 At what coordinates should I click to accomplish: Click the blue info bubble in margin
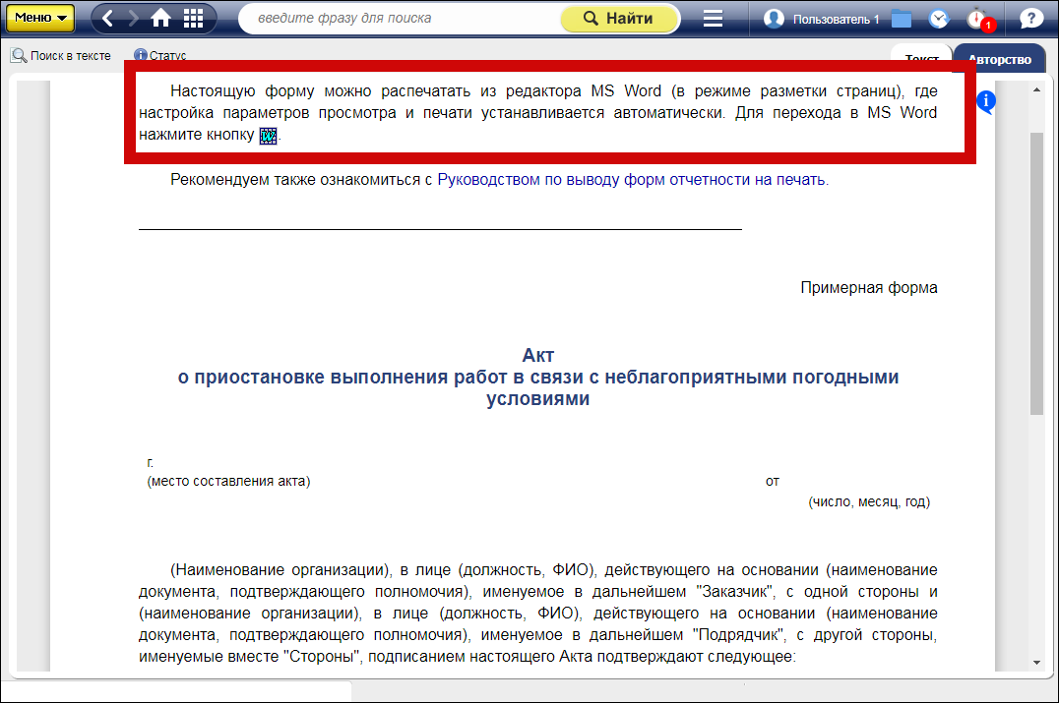987,101
